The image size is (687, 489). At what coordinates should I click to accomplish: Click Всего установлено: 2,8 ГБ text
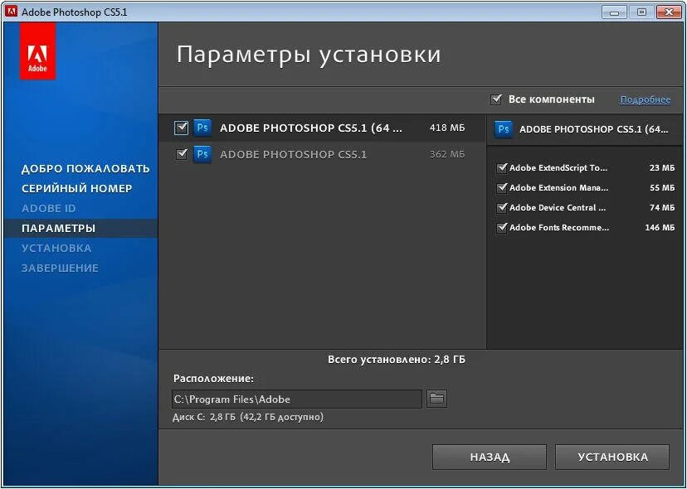pos(397,360)
